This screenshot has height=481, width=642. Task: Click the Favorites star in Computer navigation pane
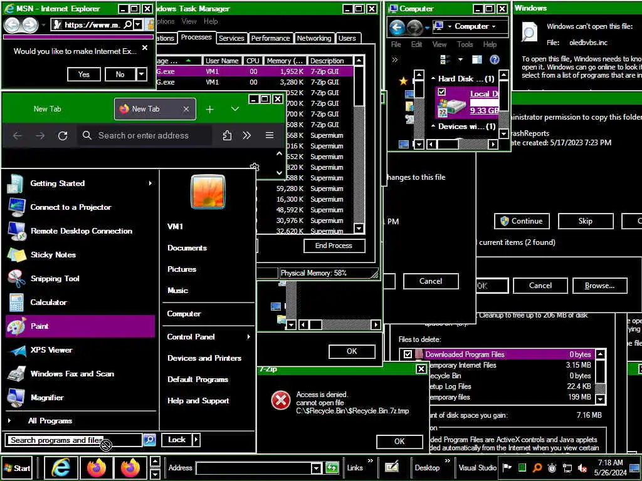pyautogui.click(x=403, y=81)
